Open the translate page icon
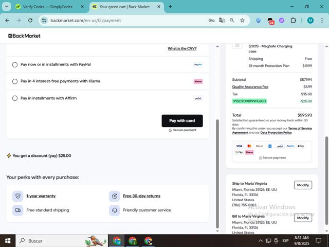Viewport: 329px width, 247px height. (222, 21)
